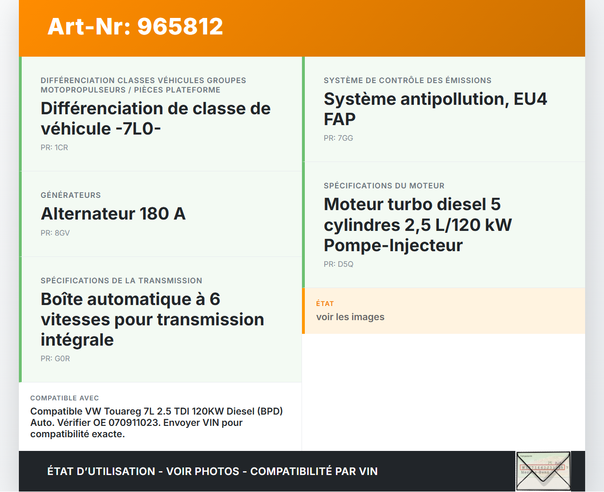Click 'SPÉCIFICATIONS DU MOTEUR' label
The height and width of the screenshot is (492, 604).
coord(384,186)
